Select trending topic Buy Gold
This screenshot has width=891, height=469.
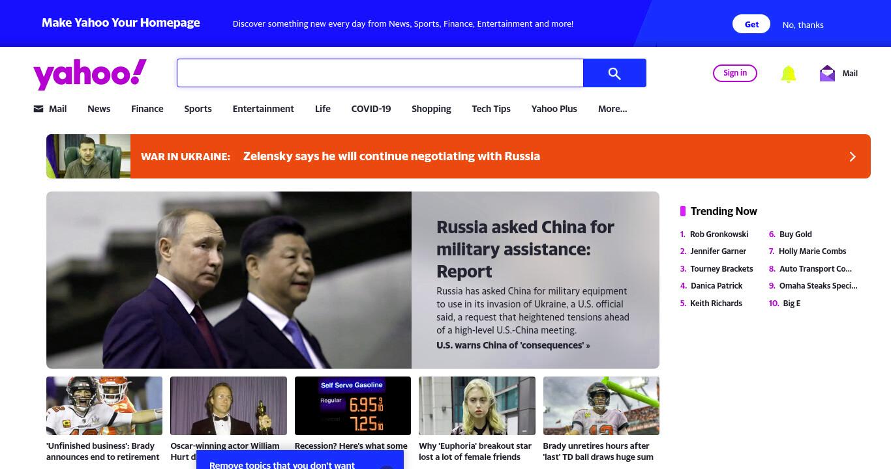(x=796, y=234)
